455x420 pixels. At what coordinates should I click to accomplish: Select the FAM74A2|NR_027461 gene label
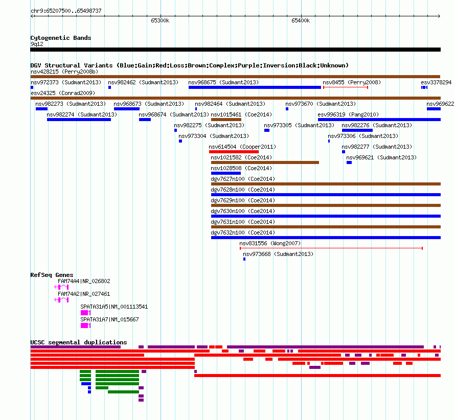(84, 294)
